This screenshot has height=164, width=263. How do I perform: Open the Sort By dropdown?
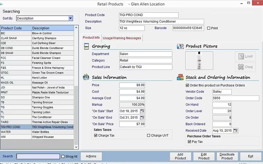(x=71, y=18)
